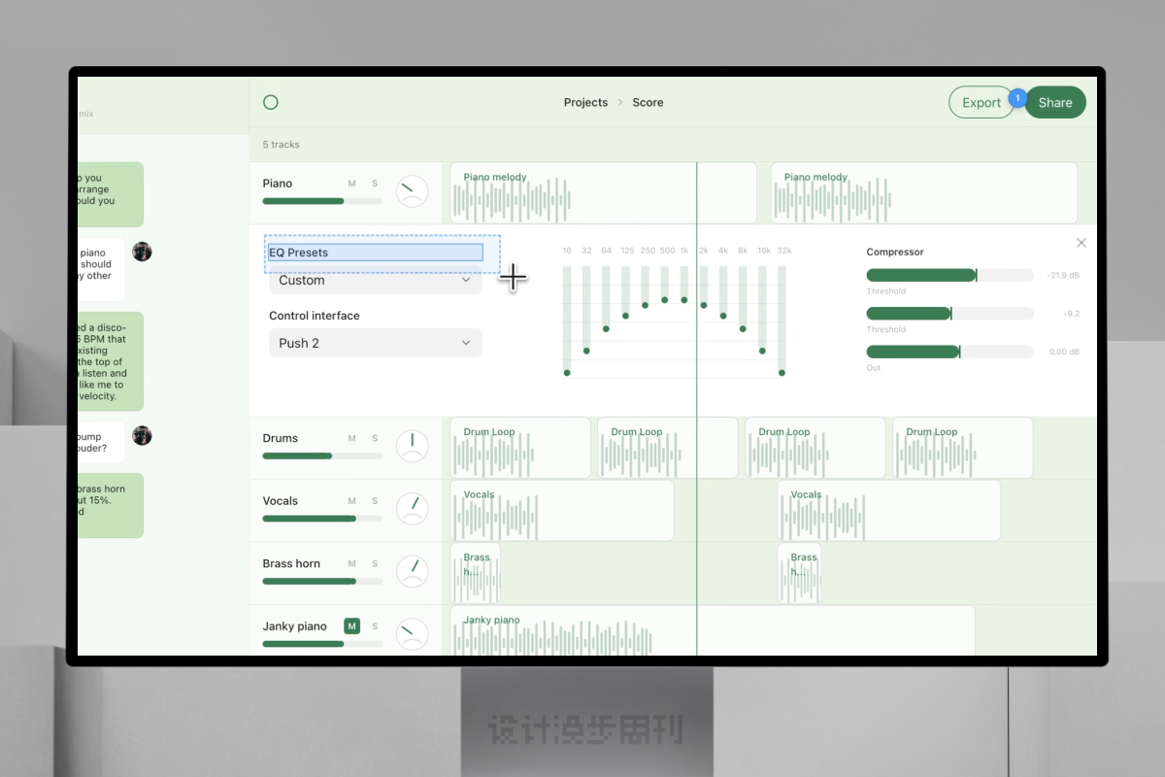The width and height of the screenshot is (1165, 777).
Task: Select the second Vocals clip
Action: pyautogui.click(x=889, y=510)
